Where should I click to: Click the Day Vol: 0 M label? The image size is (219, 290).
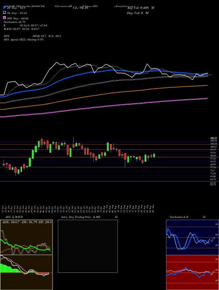pyautogui.click(x=138, y=13)
